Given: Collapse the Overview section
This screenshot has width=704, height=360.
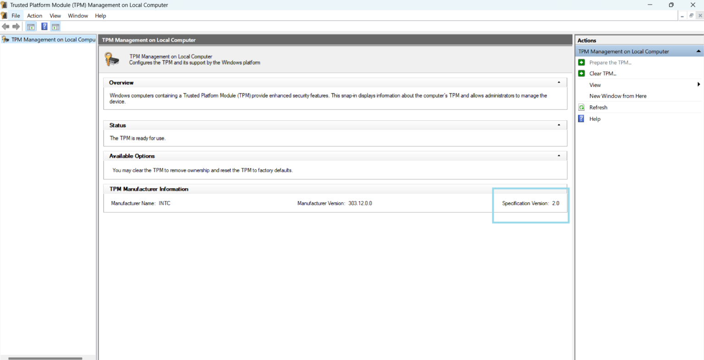Looking at the screenshot, I should (x=558, y=82).
